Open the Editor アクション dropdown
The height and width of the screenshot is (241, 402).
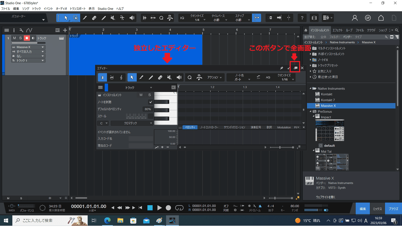click(214, 77)
